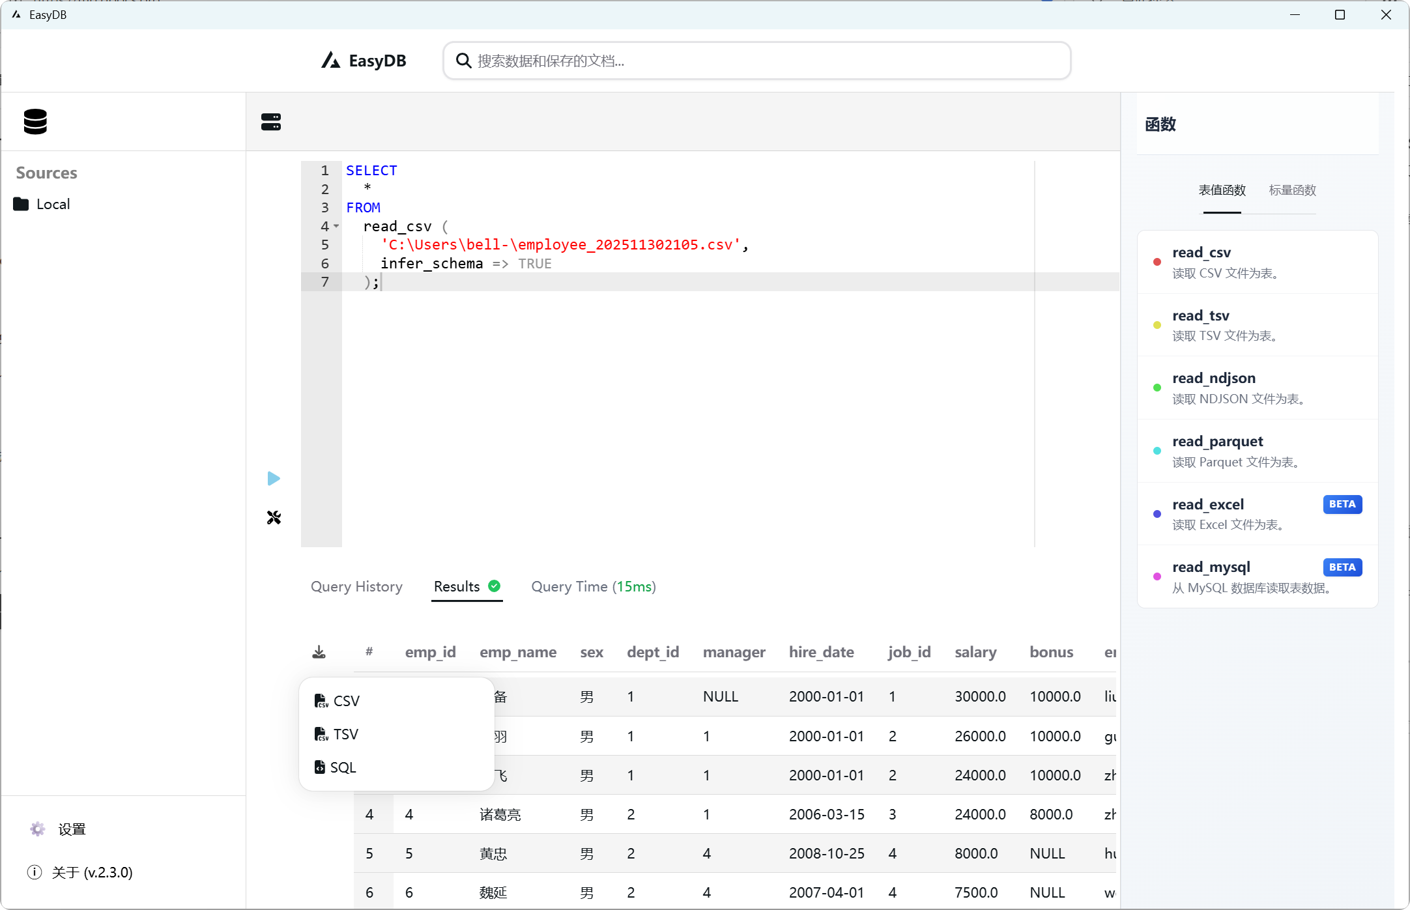Open query tools with the wrench icon

[274, 517]
